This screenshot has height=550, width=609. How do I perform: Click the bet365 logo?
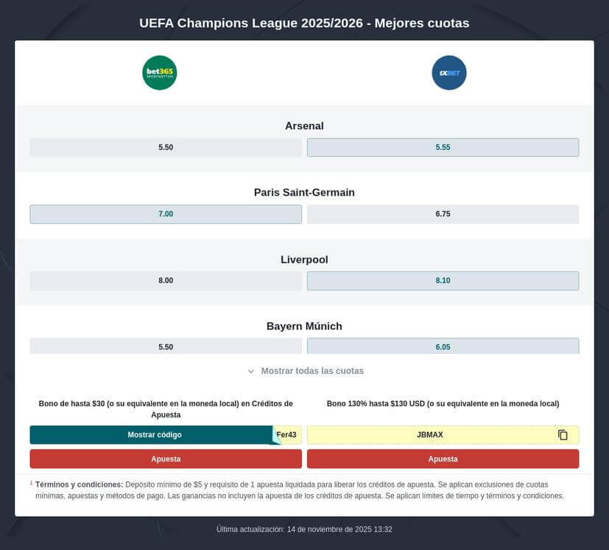tap(159, 72)
